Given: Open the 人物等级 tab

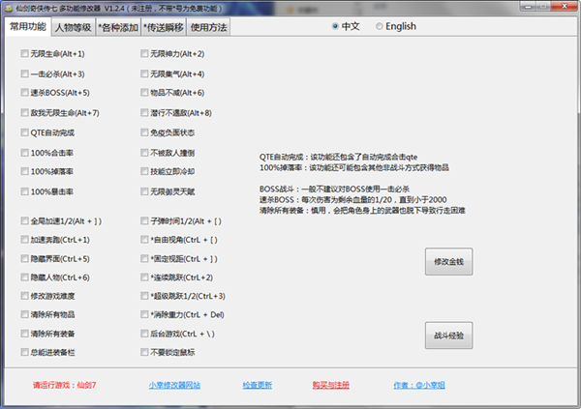Looking at the screenshot, I should pyautogui.click(x=79, y=28).
